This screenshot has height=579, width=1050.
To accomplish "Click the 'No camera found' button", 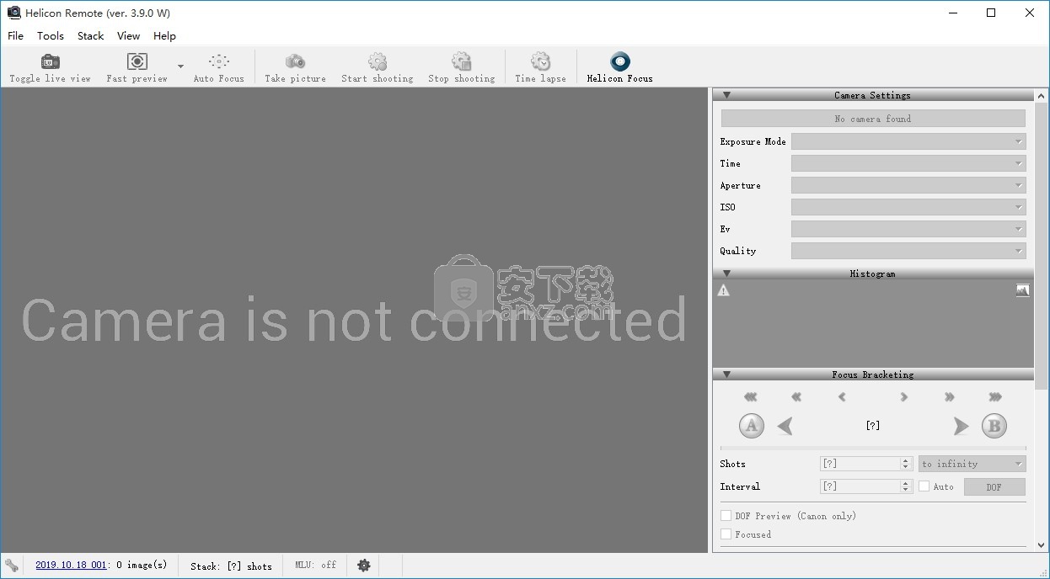I will coord(873,119).
